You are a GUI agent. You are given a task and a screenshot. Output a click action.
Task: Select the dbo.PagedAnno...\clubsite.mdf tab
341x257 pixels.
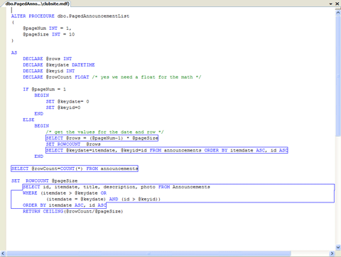[x=37, y=4]
